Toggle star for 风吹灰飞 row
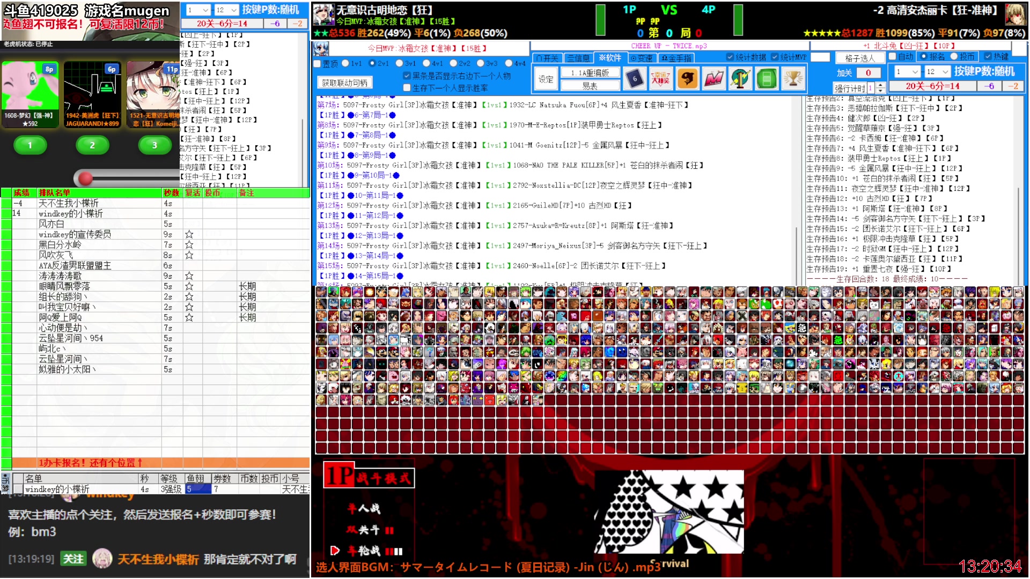1030x579 pixels. click(189, 255)
